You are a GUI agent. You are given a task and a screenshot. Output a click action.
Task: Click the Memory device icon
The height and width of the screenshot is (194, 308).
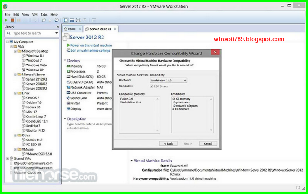click(x=68, y=66)
